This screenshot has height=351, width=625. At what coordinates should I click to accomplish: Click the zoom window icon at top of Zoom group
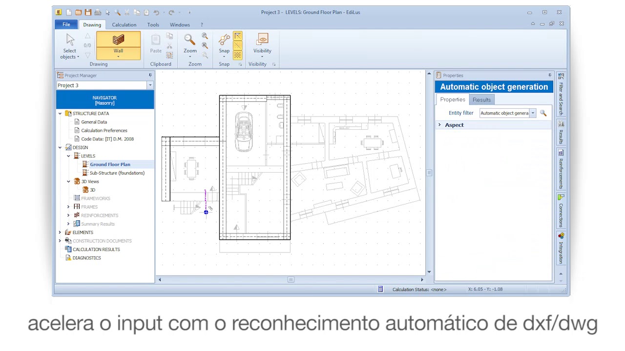(x=205, y=36)
